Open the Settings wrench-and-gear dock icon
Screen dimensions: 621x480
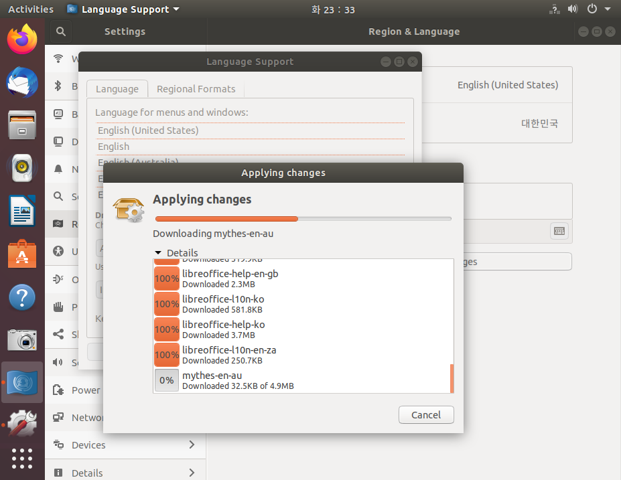[22, 423]
